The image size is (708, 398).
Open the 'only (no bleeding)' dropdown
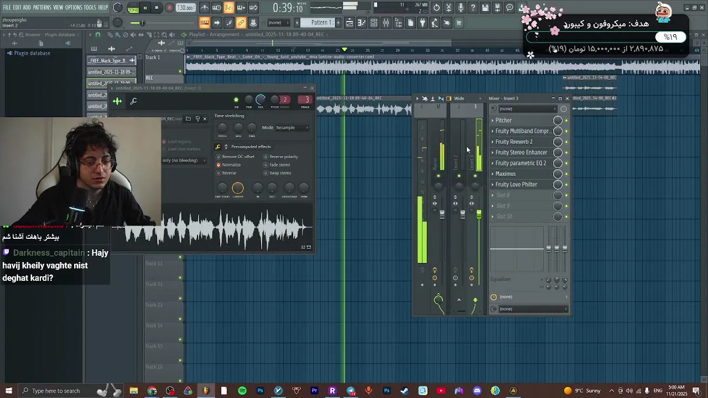tap(184, 160)
